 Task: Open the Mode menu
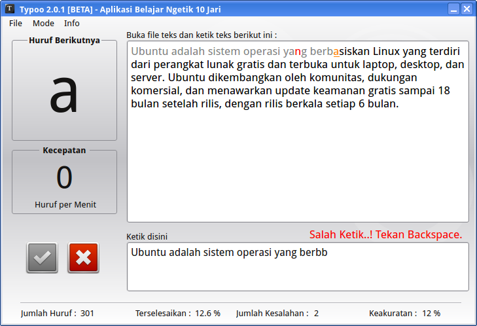43,24
